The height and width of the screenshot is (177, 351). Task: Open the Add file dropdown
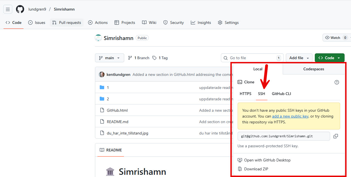pos(299,58)
